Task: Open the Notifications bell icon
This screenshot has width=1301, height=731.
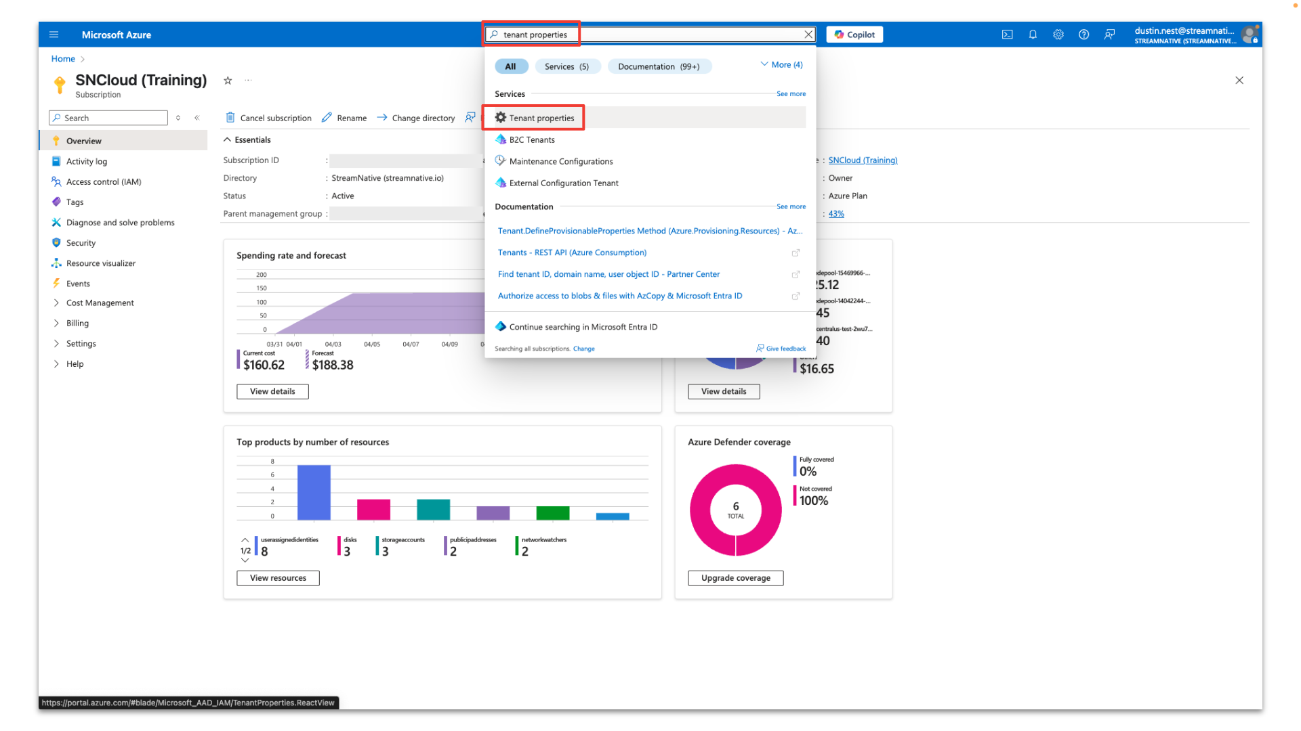Action: click(1033, 34)
